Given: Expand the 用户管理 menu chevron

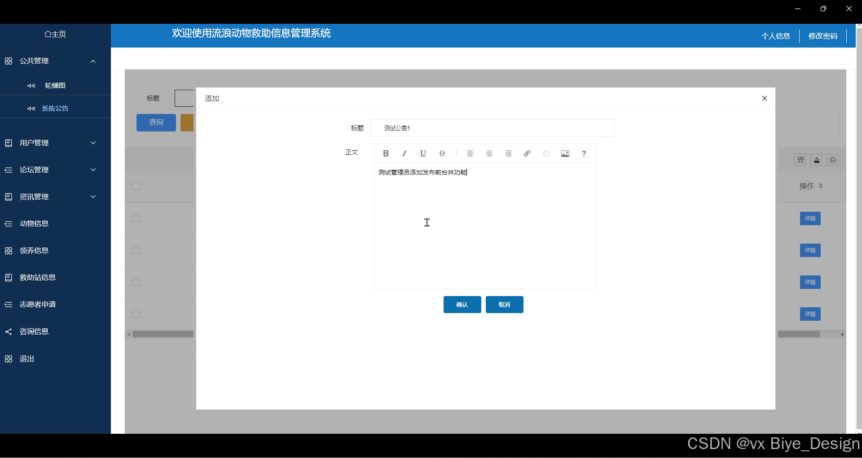Looking at the screenshot, I should 93,143.
